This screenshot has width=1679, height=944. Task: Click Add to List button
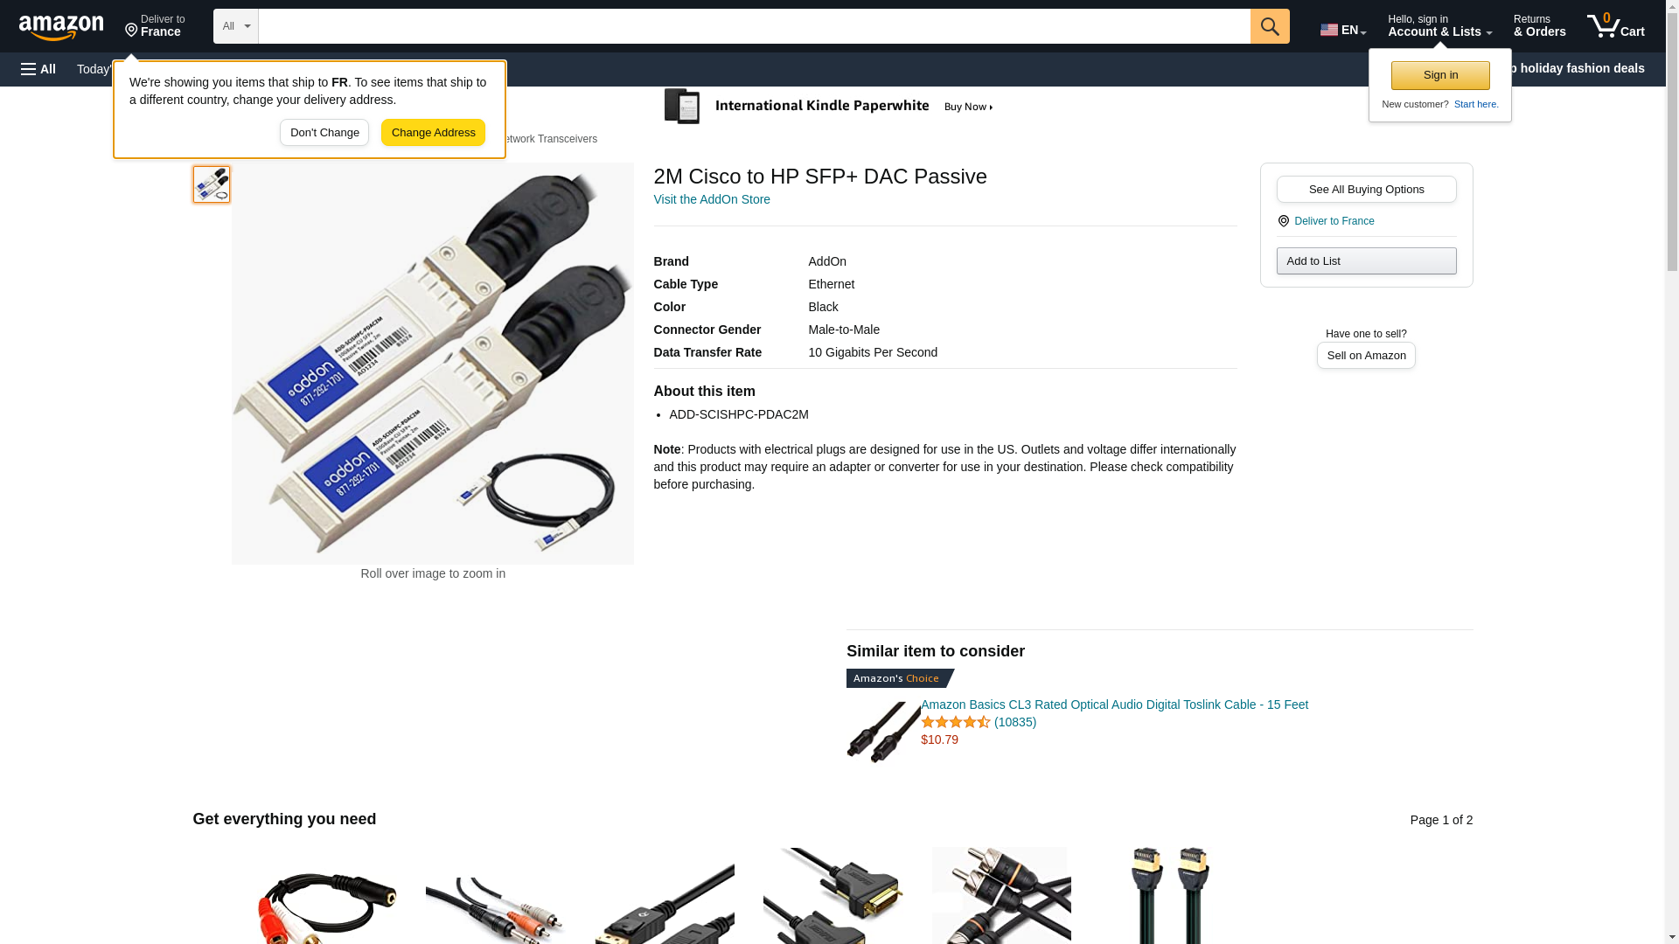[x=1366, y=261]
